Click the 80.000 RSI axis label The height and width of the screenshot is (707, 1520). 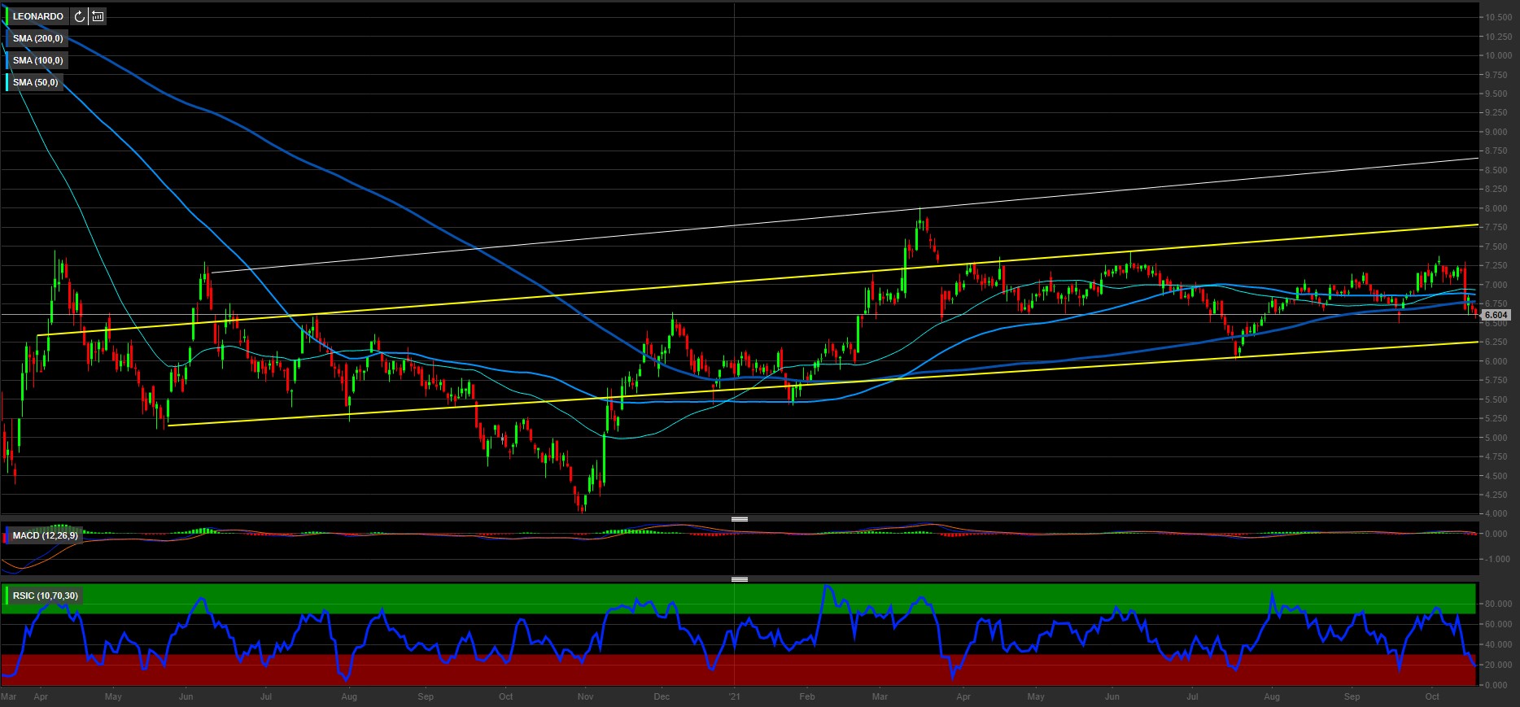pyautogui.click(x=1498, y=604)
